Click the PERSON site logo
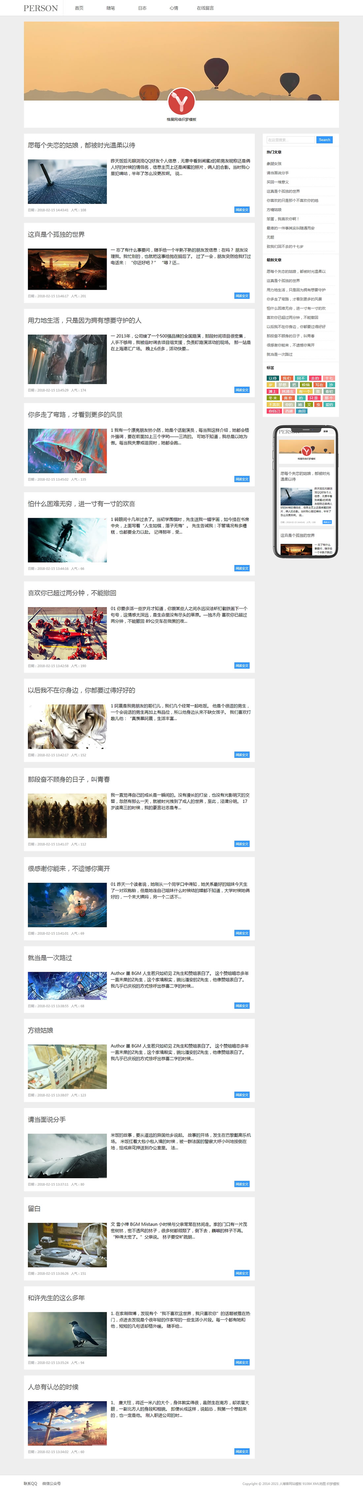363x1492 pixels. (x=41, y=8)
